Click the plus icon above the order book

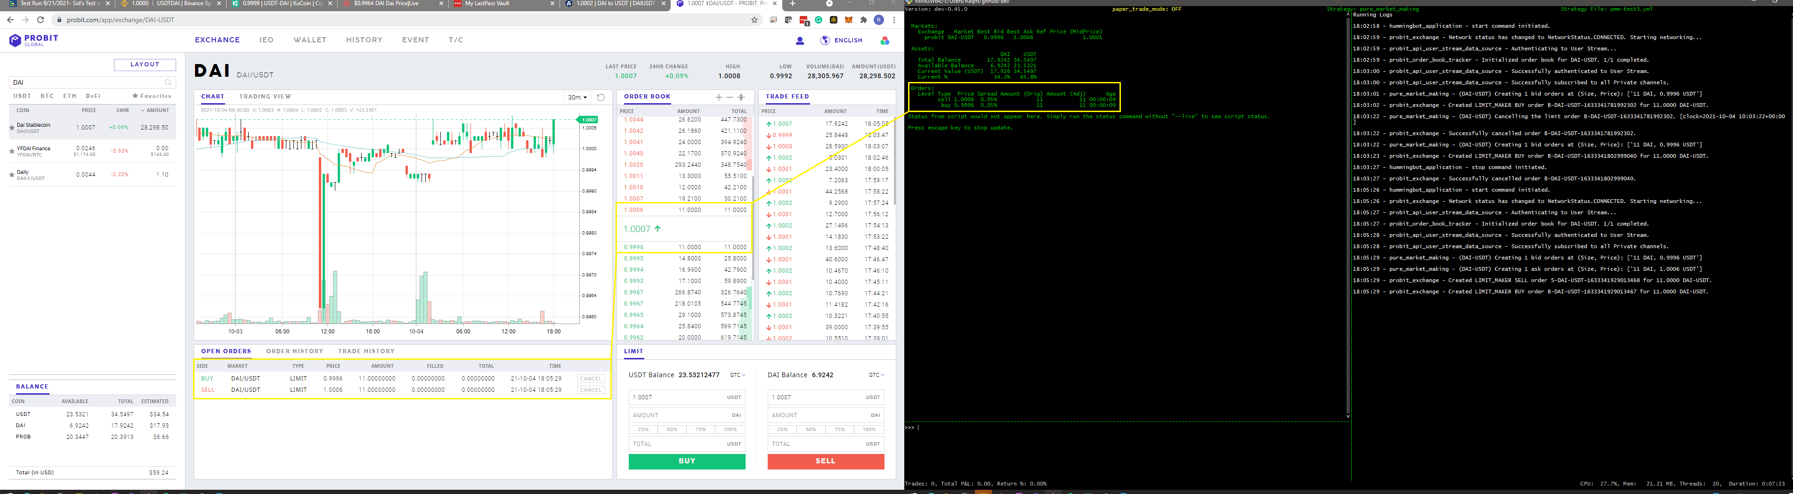tap(719, 97)
